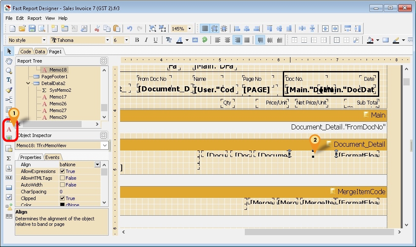Click the Save report icon
Screen dimensions: 416x247
click(x=32, y=28)
